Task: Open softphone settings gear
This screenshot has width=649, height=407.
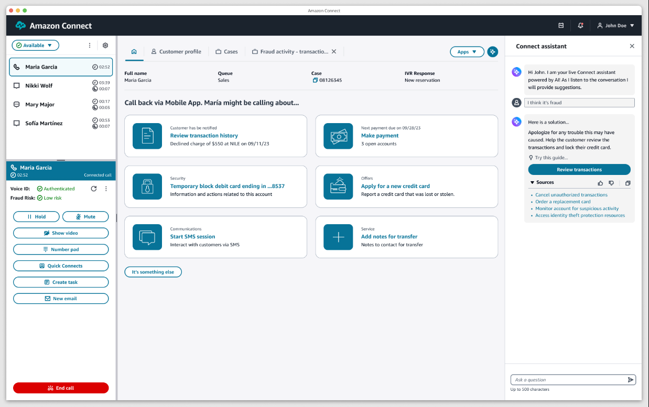Action: (105, 46)
